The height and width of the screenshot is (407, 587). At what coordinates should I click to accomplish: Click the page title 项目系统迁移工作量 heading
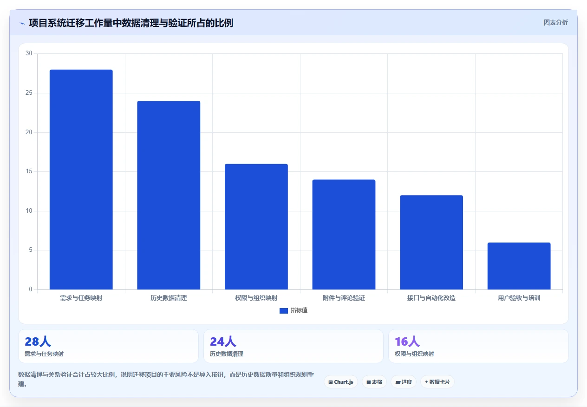click(131, 23)
